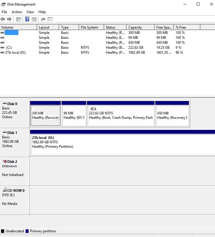Click the CD-ROM 0 label
This screenshot has height=237, width=215.
tap(16, 190)
